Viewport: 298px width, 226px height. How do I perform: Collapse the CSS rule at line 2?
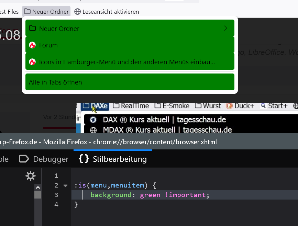click(66, 186)
